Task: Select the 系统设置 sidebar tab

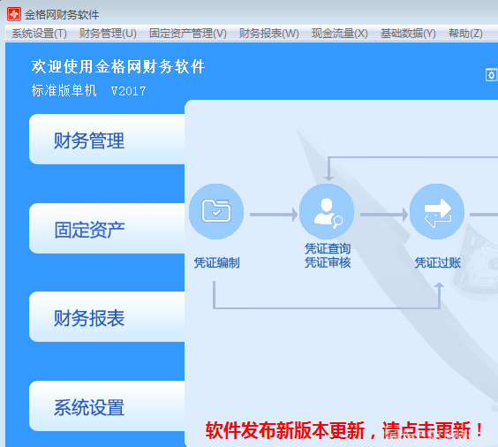Action: [x=107, y=406]
